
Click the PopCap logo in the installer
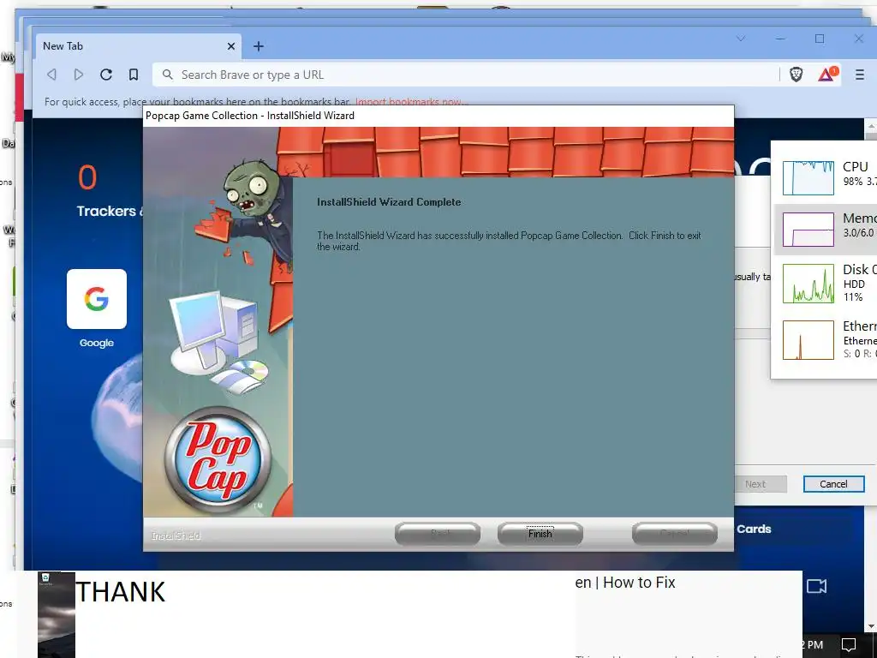coord(218,460)
